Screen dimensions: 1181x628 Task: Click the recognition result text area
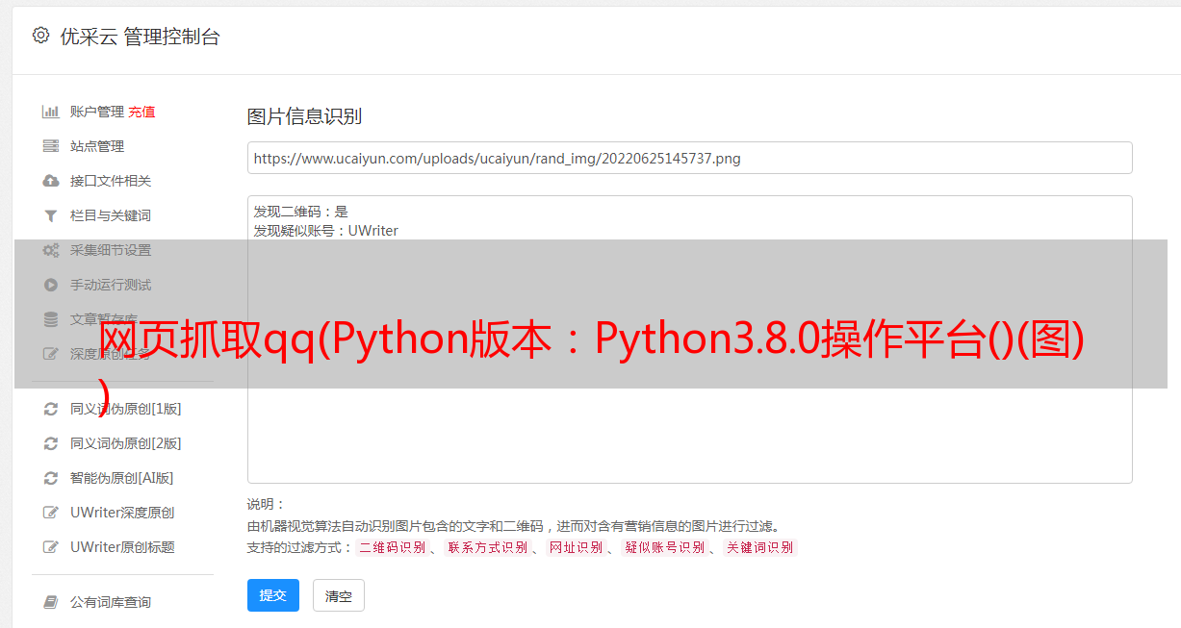coord(689,339)
